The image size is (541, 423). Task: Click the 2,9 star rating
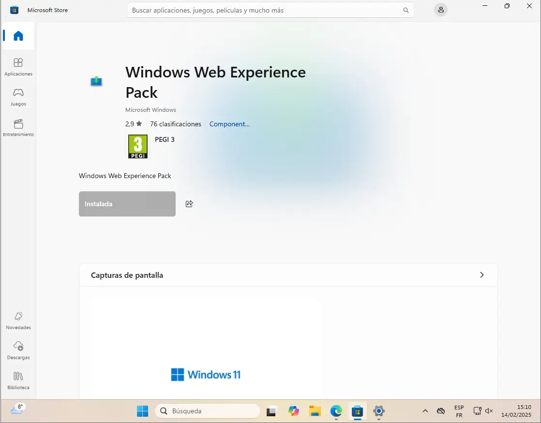click(x=134, y=124)
